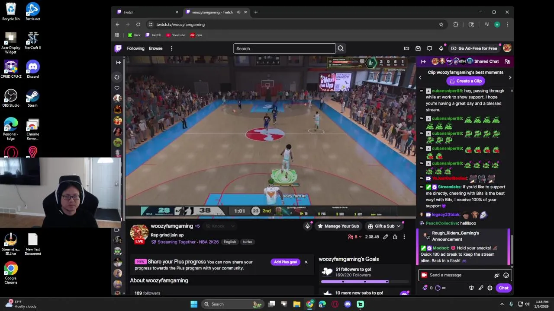The height and width of the screenshot is (311, 554).
Task: Click the Twitch logo home icon
Action: [118, 48]
